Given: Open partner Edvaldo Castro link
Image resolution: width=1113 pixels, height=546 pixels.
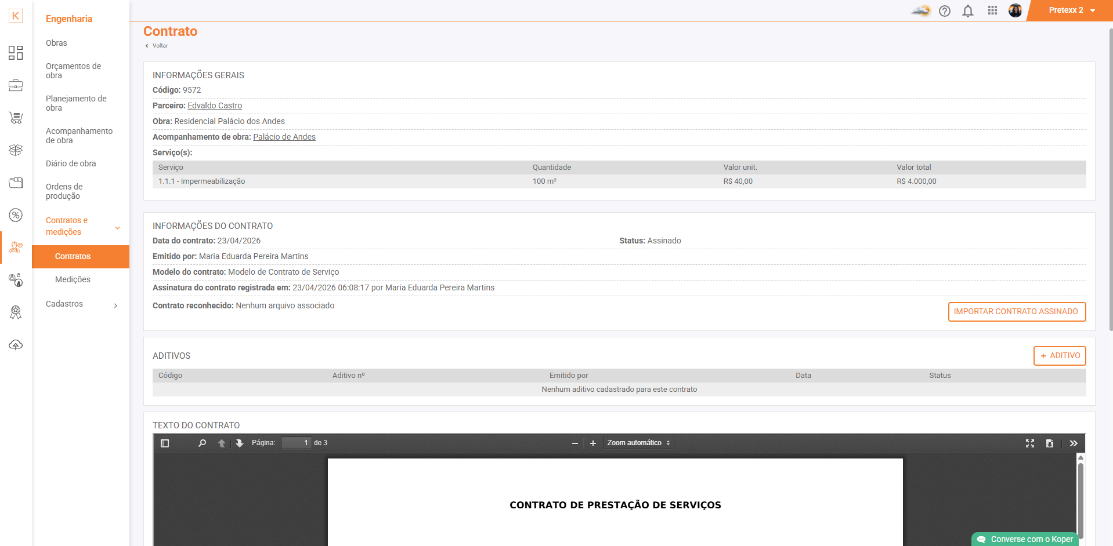Looking at the screenshot, I should pos(215,105).
